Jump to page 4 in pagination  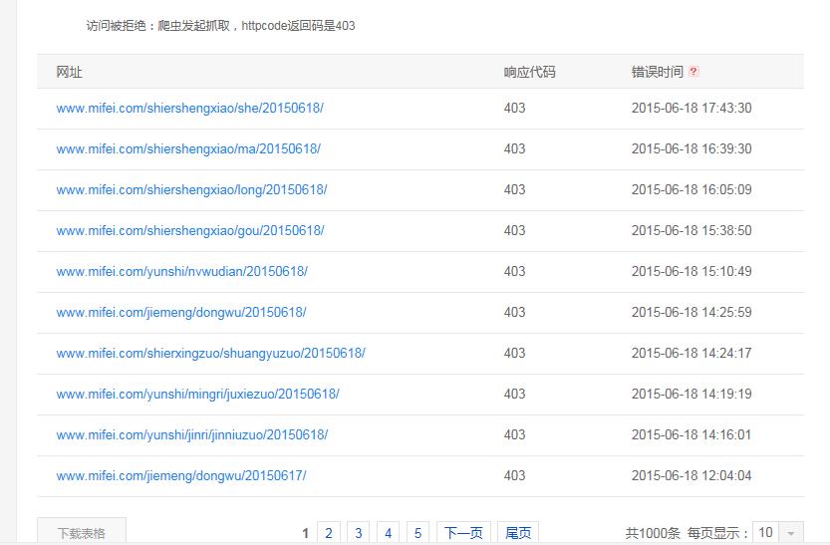[x=389, y=533]
